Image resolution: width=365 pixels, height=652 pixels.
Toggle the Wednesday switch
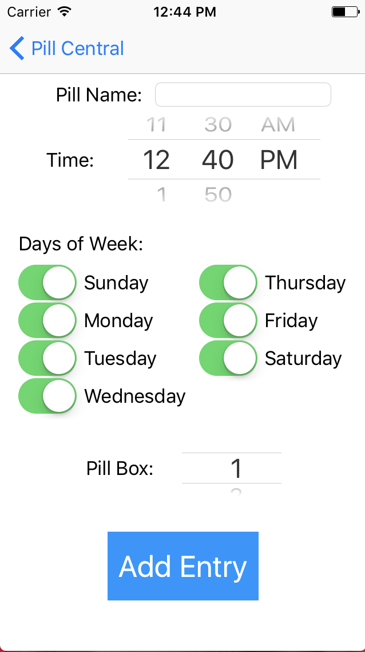[47, 396]
